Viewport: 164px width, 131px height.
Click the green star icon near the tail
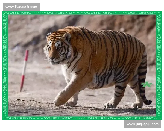click(x=147, y=84)
